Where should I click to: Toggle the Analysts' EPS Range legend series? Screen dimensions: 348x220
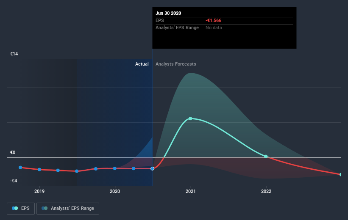pos(68,208)
